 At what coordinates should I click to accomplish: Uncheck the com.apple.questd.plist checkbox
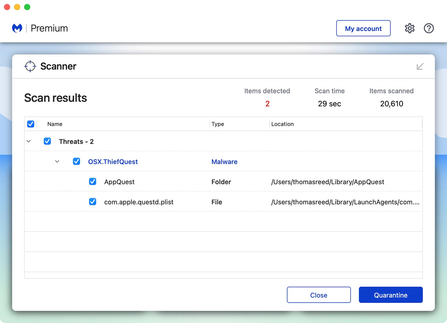[x=93, y=202]
